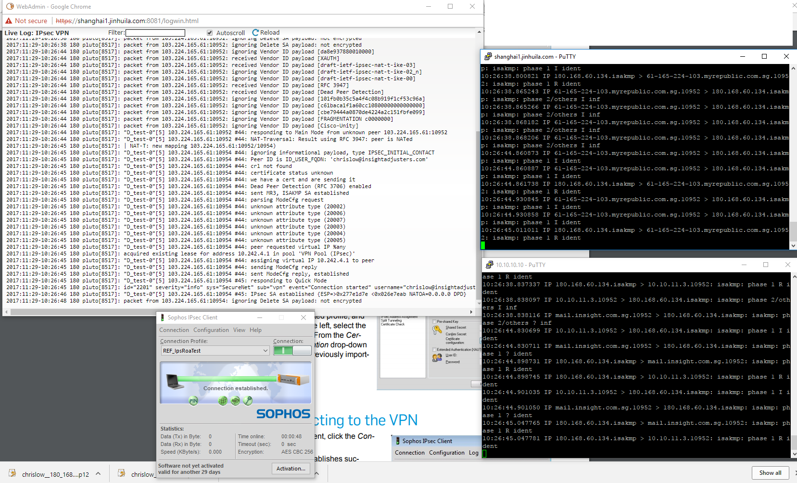This screenshot has height=483, width=797.
Task: Click the 'Connection established.' status text
Action: pos(236,388)
